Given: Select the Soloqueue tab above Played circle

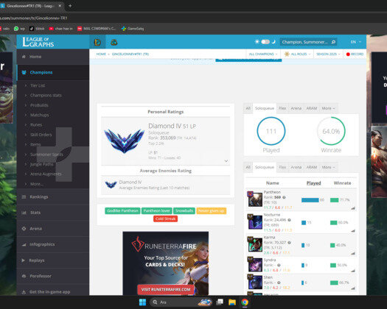Looking at the screenshot, I should pyautogui.click(x=265, y=108).
